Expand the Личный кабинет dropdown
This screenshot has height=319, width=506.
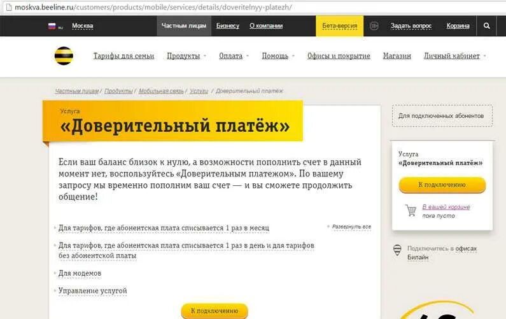tap(454, 56)
